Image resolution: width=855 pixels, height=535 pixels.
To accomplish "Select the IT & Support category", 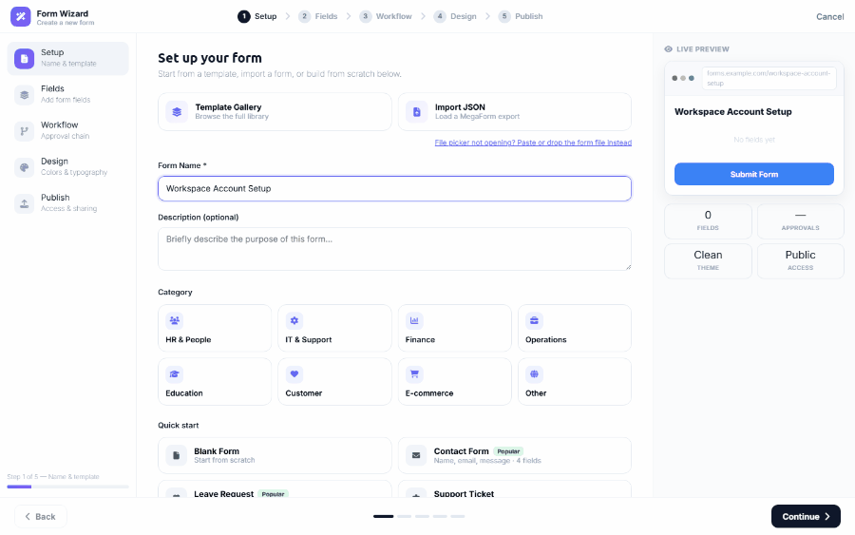I will coord(334,328).
